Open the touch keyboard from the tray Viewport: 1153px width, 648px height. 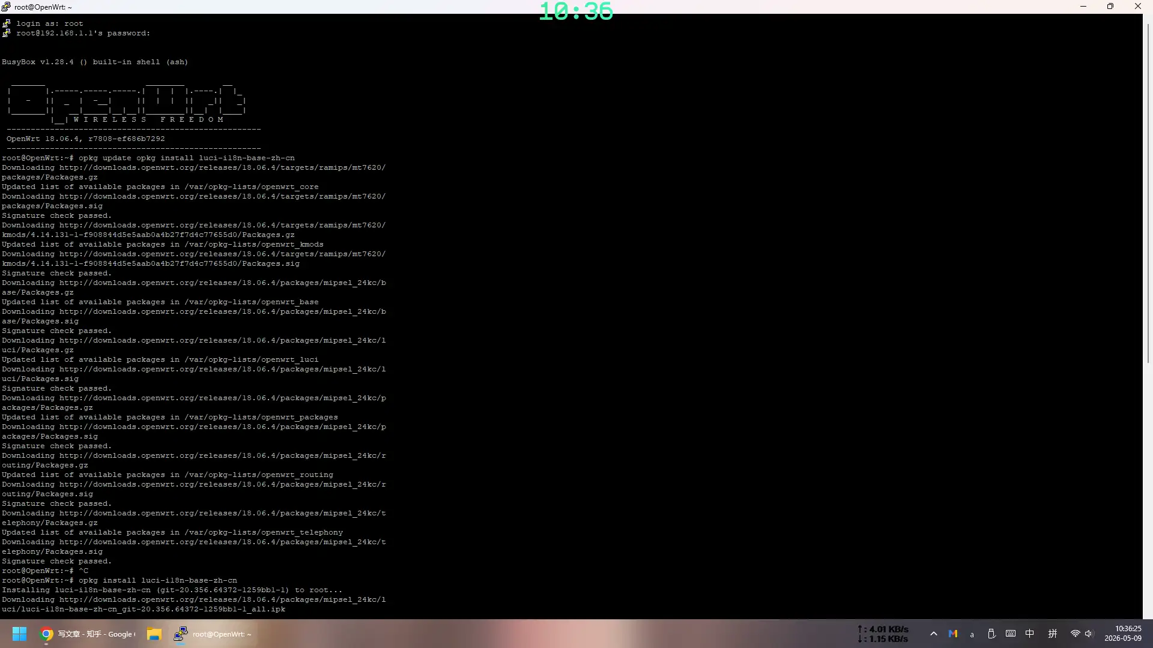[x=1011, y=634]
